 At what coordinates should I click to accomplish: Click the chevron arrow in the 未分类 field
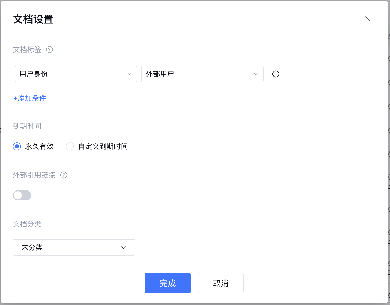(x=124, y=247)
